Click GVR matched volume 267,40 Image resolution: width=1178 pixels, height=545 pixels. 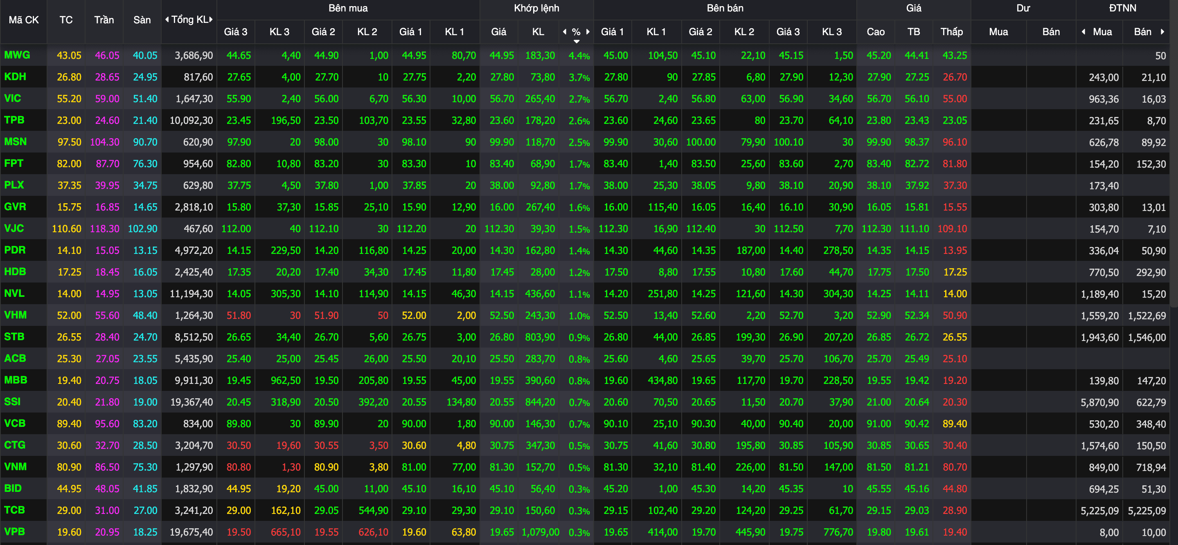pyautogui.click(x=540, y=207)
